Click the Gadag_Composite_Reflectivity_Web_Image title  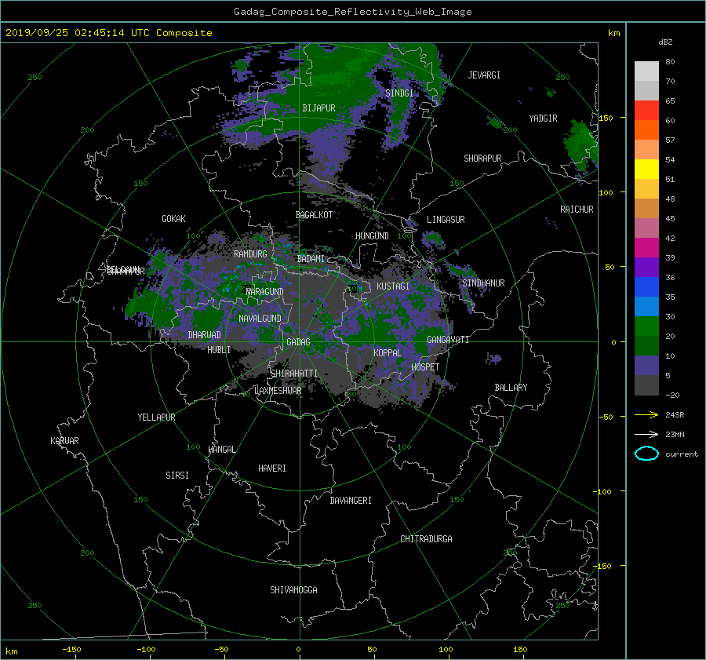click(x=352, y=12)
